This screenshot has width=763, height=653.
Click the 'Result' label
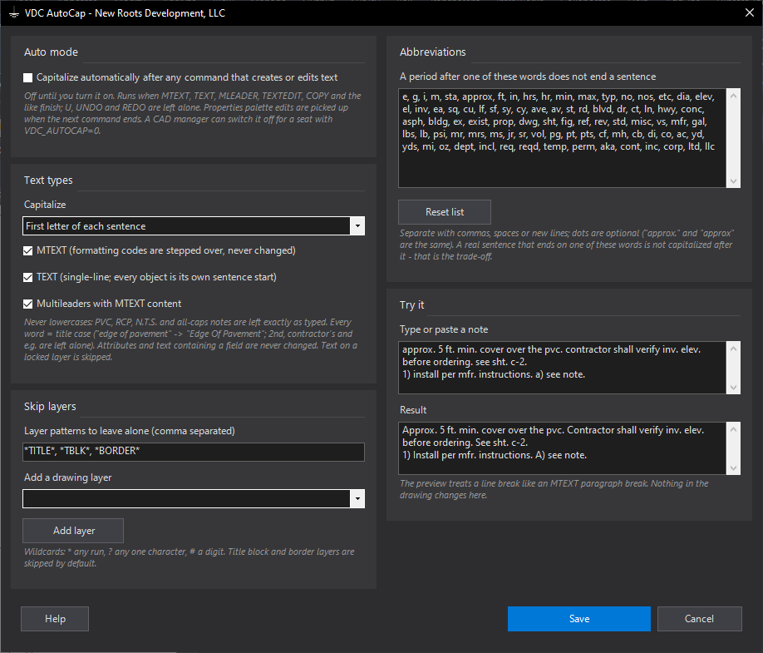point(413,410)
